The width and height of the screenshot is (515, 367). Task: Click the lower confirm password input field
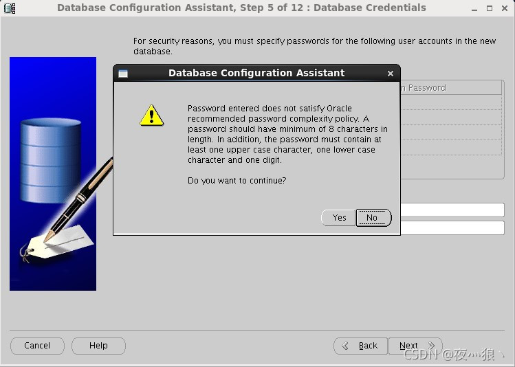tap(452, 227)
